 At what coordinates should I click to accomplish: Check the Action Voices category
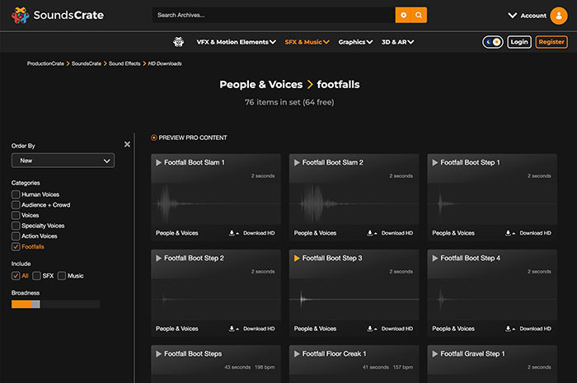[16, 236]
